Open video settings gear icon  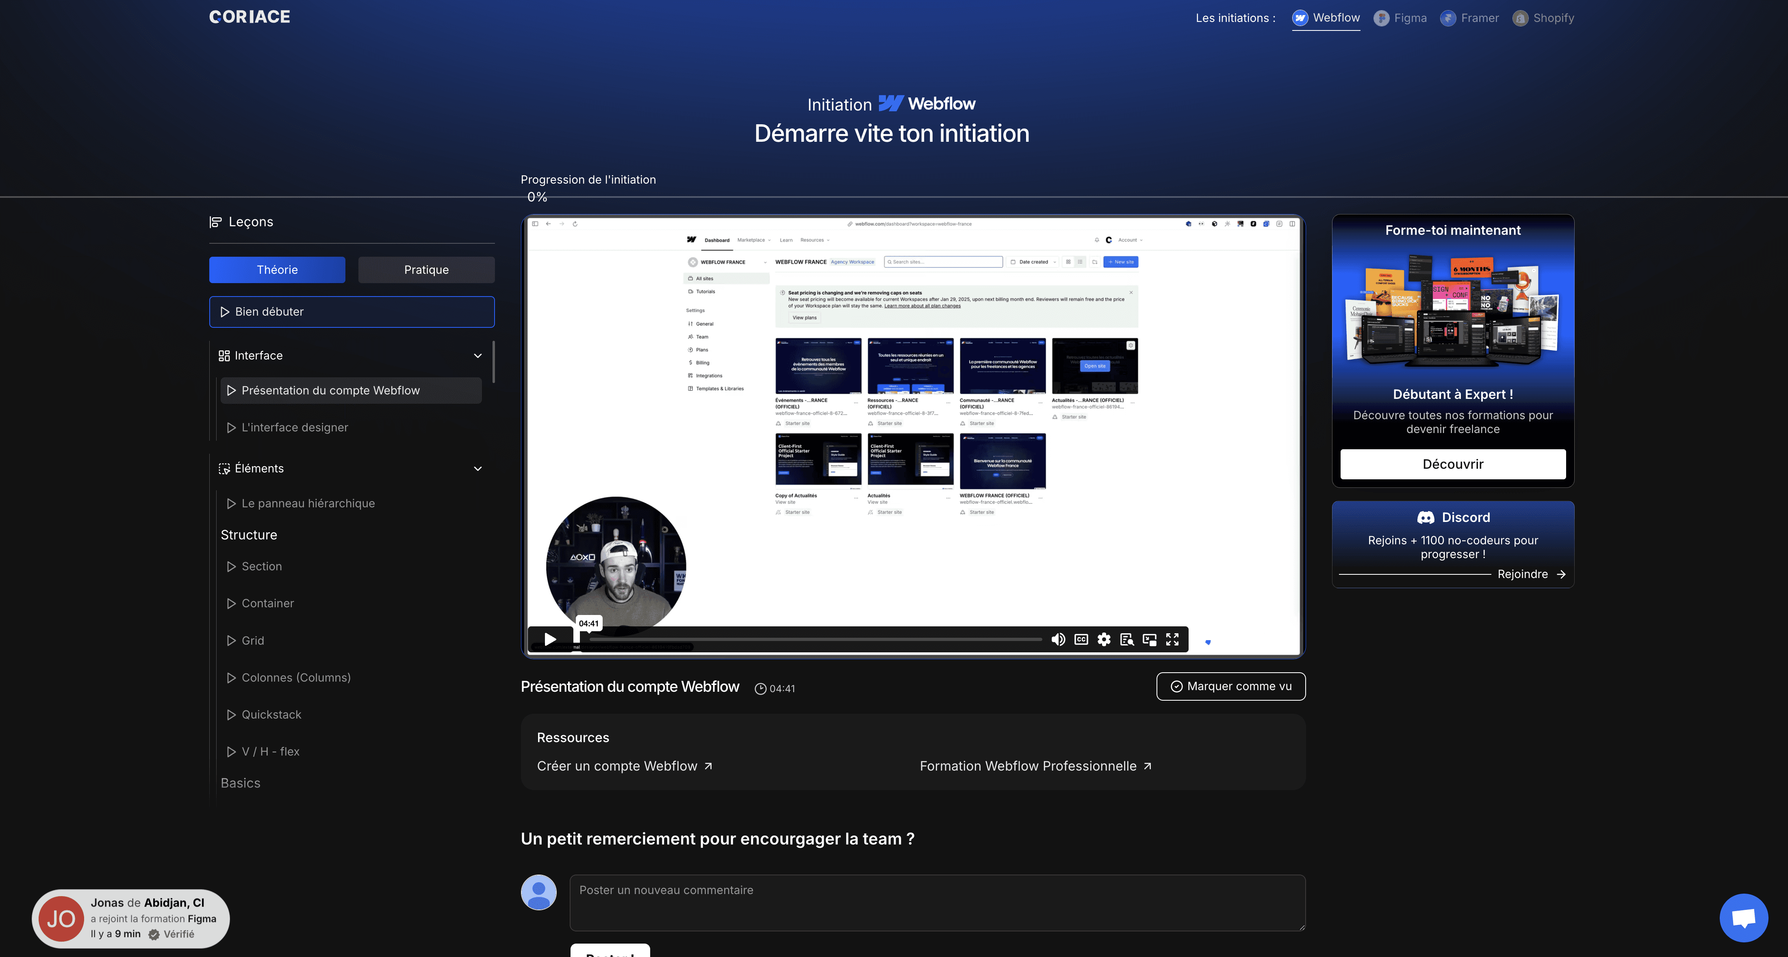click(1104, 639)
